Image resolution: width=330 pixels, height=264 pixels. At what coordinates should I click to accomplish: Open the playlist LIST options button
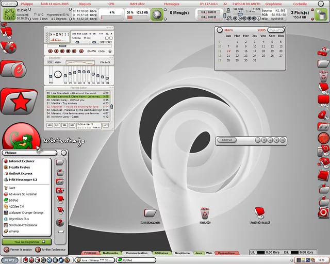[x=105, y=125]
